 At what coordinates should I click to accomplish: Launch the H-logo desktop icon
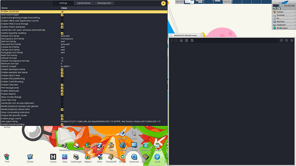tap(53, 158)
